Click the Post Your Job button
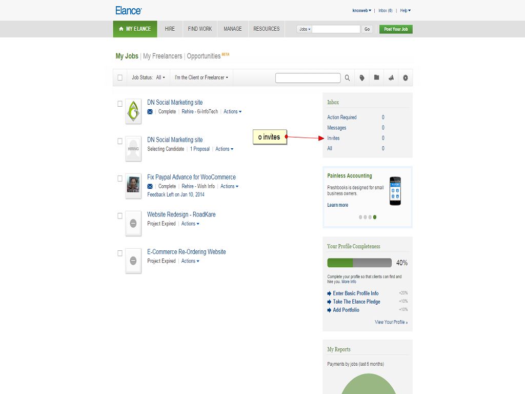This screenshot has width=525, height=394. (396, 29)
